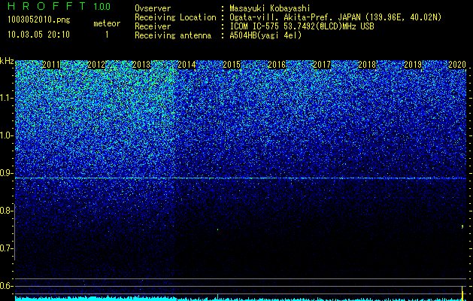473x301 pixels.
Task: Click the timestamp 10.03.05 20:10
Action: click(x=38, y=35)
